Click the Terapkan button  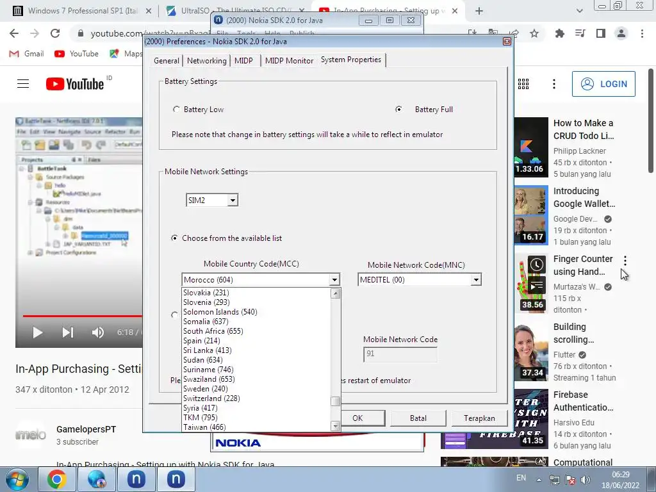pos(479,418)
